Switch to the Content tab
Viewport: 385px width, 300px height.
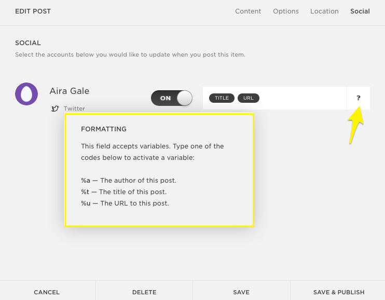click(248, 11)
